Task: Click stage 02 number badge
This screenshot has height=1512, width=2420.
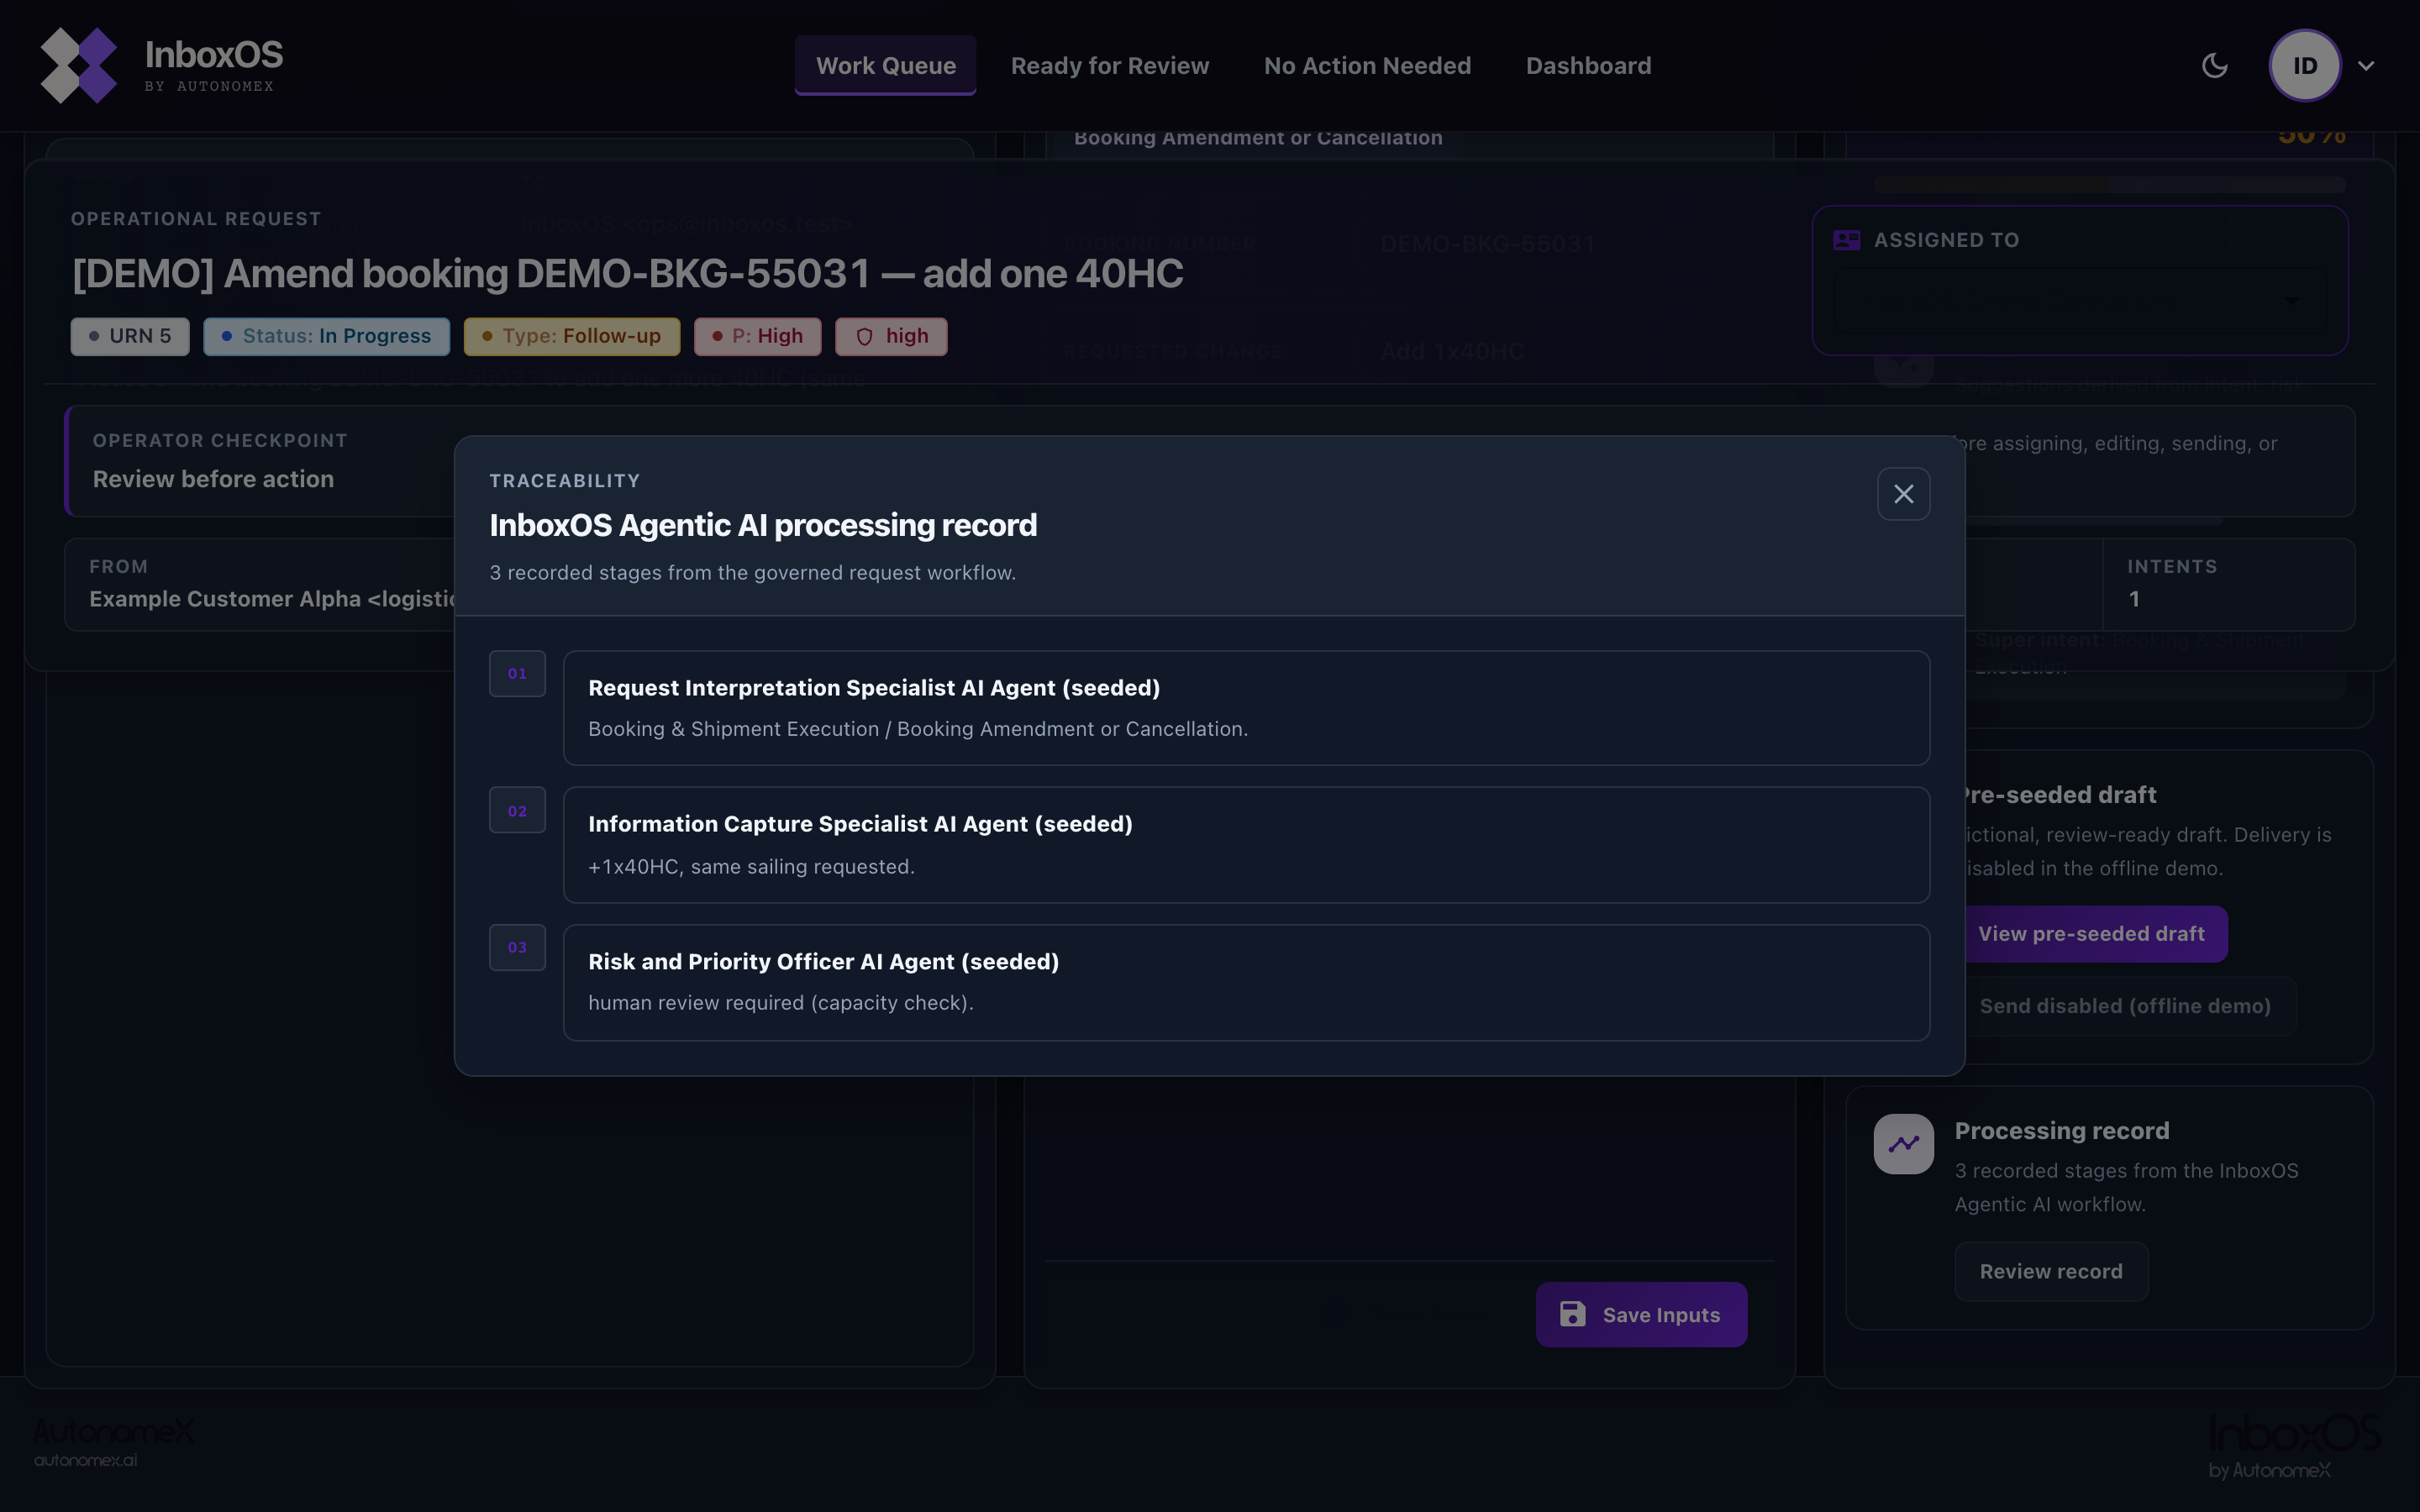Action: (517, 811)
